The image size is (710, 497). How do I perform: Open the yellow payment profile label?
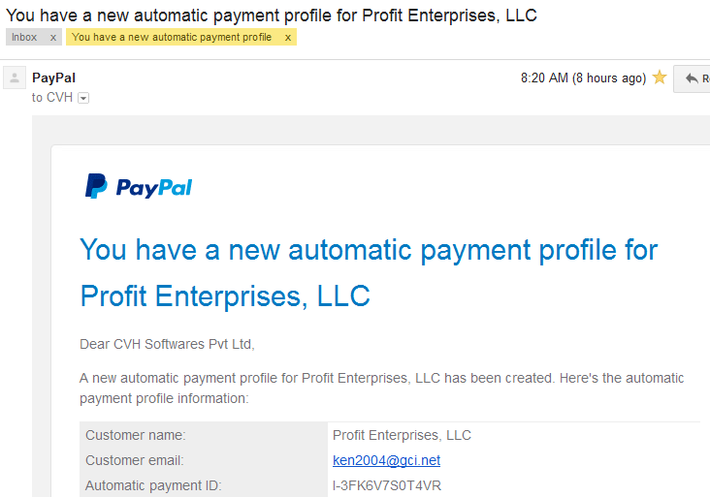coord(172,37)
